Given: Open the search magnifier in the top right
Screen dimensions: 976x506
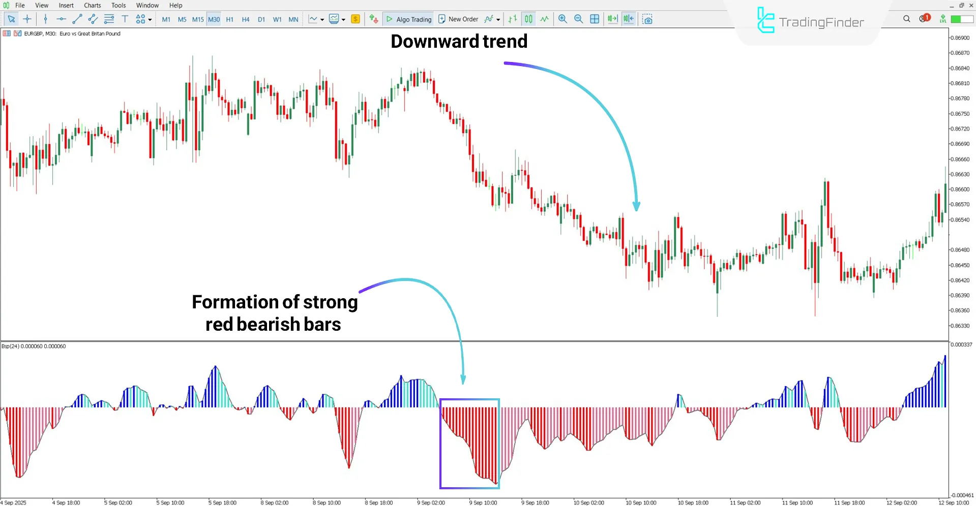Looking at the screenshot, I should tap(907, 18).
